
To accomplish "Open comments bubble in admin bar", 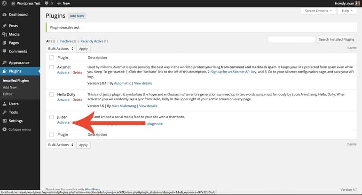I will (47, 3).
